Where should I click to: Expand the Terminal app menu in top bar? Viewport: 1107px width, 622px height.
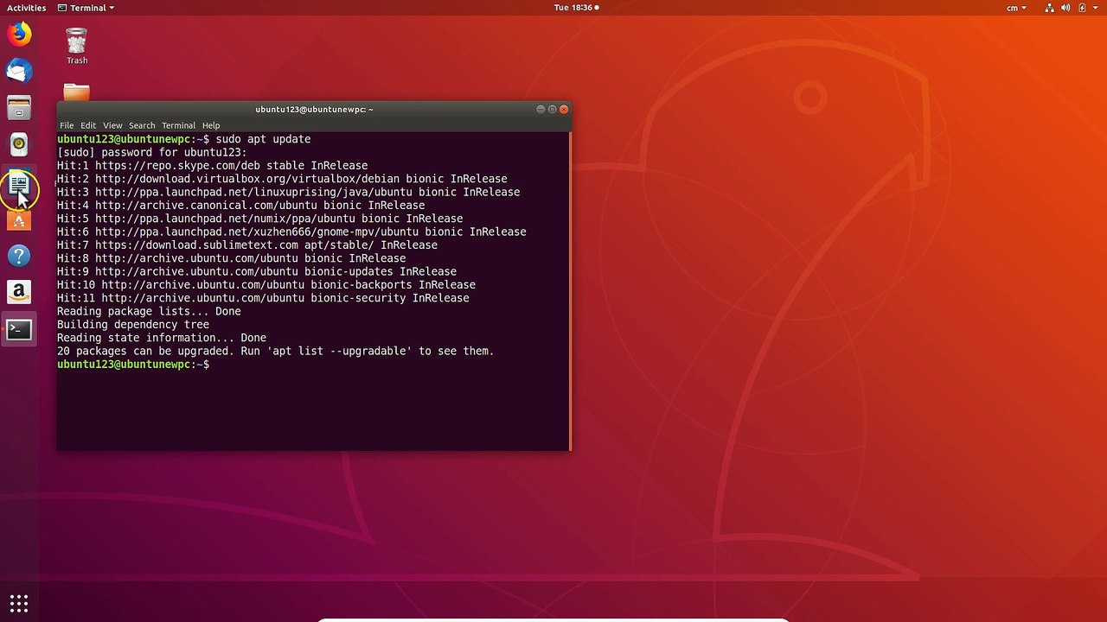pos(86,8)
